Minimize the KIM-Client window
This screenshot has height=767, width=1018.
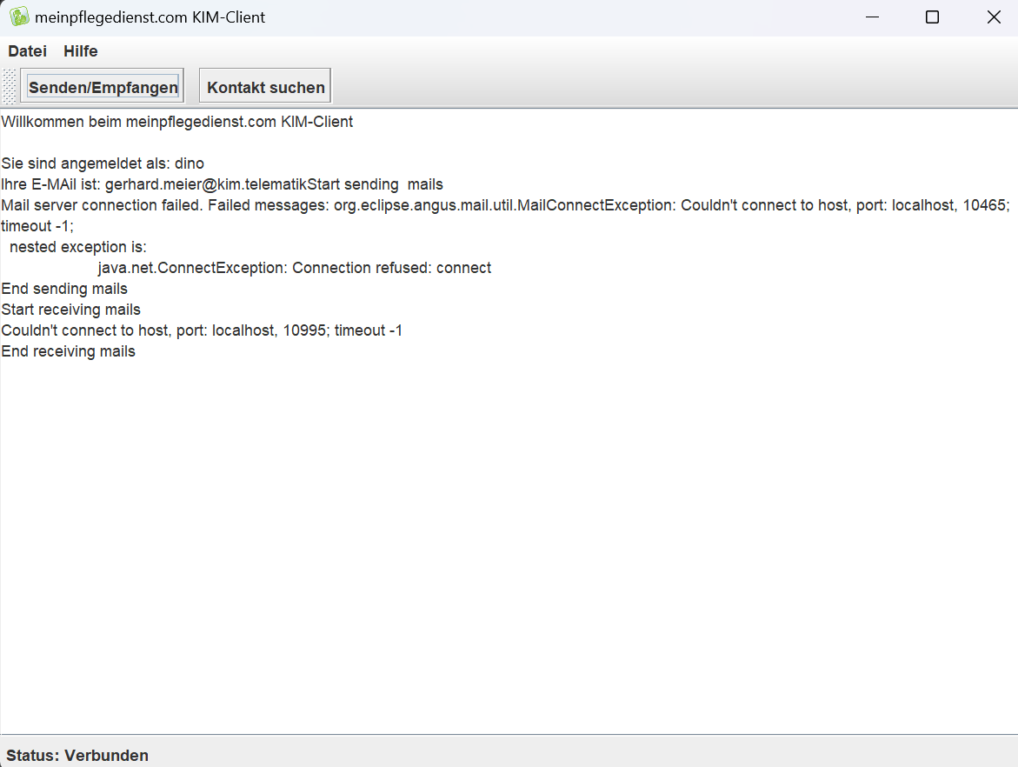870,17
